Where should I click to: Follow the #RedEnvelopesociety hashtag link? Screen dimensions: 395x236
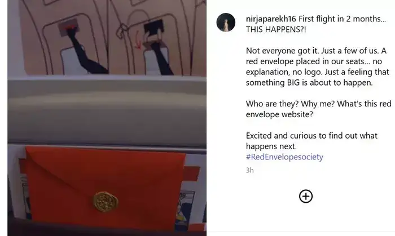(x=284, y=157)
